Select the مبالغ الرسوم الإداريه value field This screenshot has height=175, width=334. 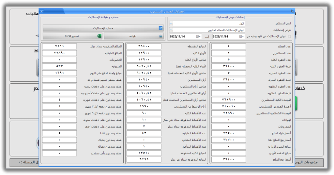(229, 147)
